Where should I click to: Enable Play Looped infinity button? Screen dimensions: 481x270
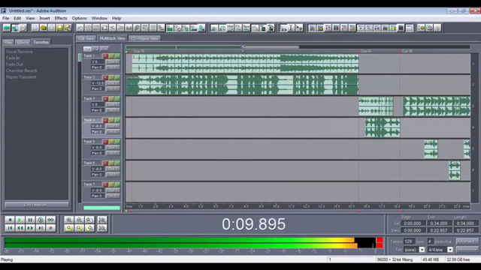click(x=50, y=220)
